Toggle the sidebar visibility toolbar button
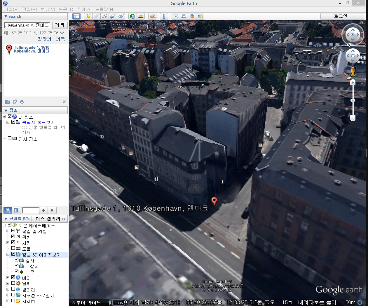The width and height of the screenshot is (368, 306). click(76, 16)
